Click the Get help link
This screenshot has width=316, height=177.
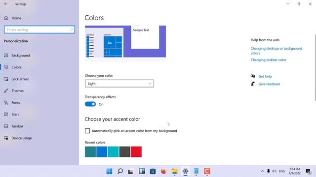(265, 76)
